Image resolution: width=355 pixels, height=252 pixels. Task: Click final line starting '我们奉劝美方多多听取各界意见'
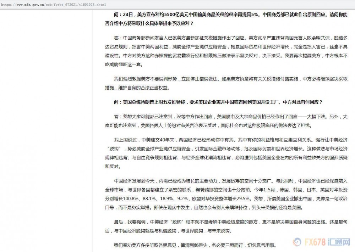195,245
